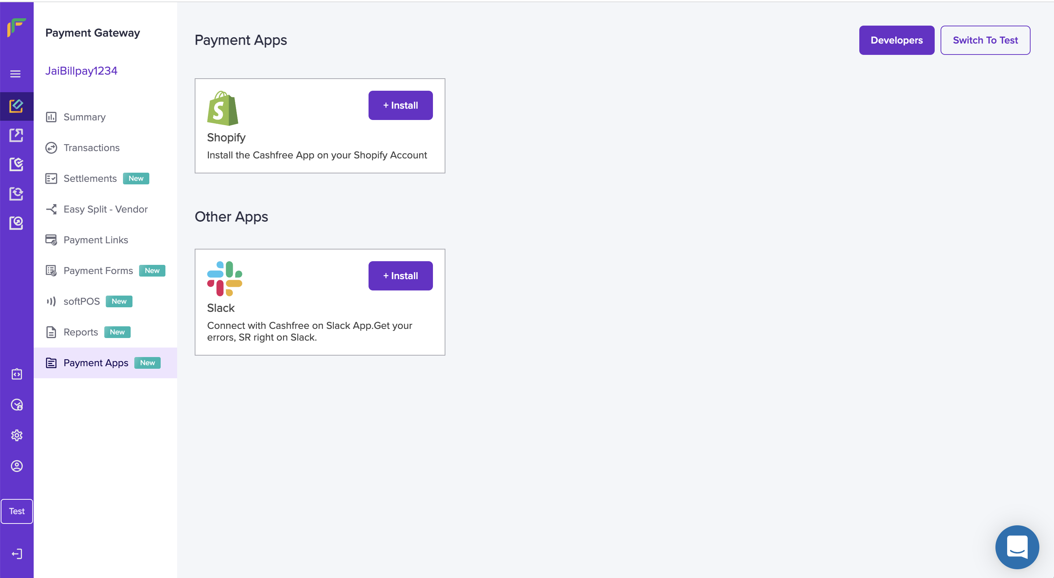Open the Developers button
The image size is (1054, 578).
[896, 40]
